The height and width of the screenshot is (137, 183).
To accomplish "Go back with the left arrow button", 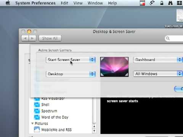I will [25, 38].
